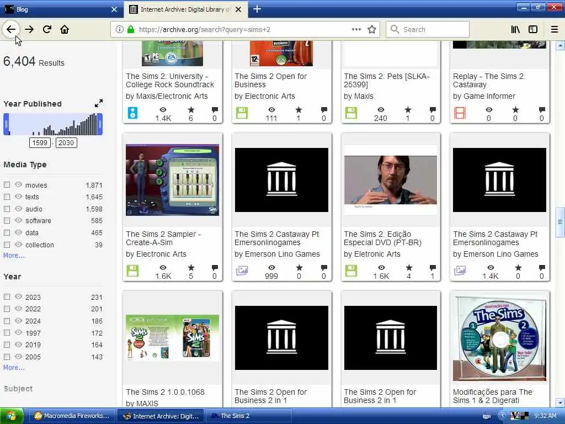The height and width of the screenshot is (424, 565).
Task: Open The Sims 2 Sampler - Create-A-Sim title
Action: 163,239
